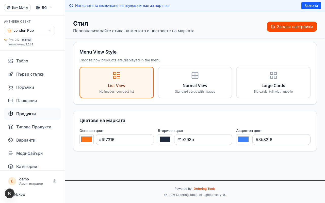
Task: Select the List View style option
Action: point(117,82)
